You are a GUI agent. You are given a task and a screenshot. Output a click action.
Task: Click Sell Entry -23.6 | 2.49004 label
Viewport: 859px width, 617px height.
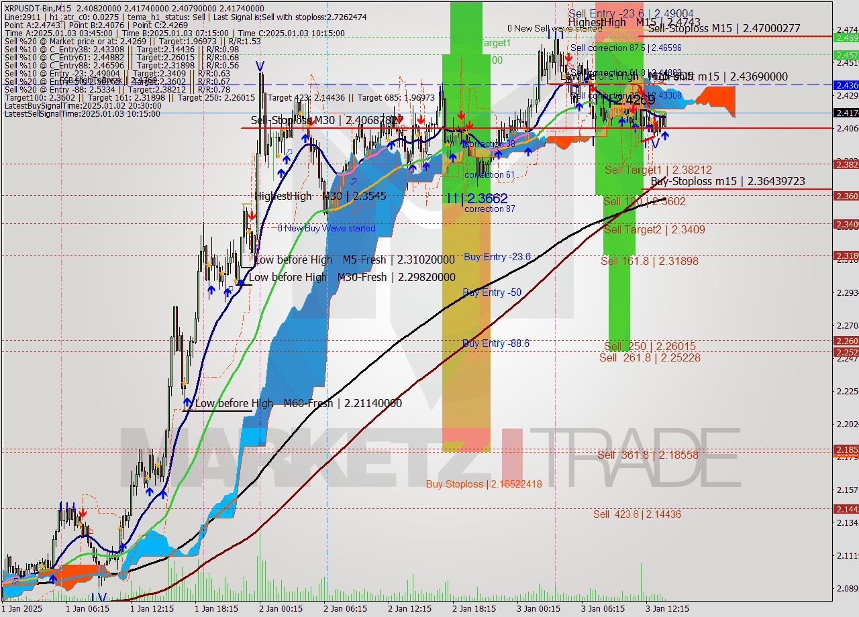pos(631,13)
